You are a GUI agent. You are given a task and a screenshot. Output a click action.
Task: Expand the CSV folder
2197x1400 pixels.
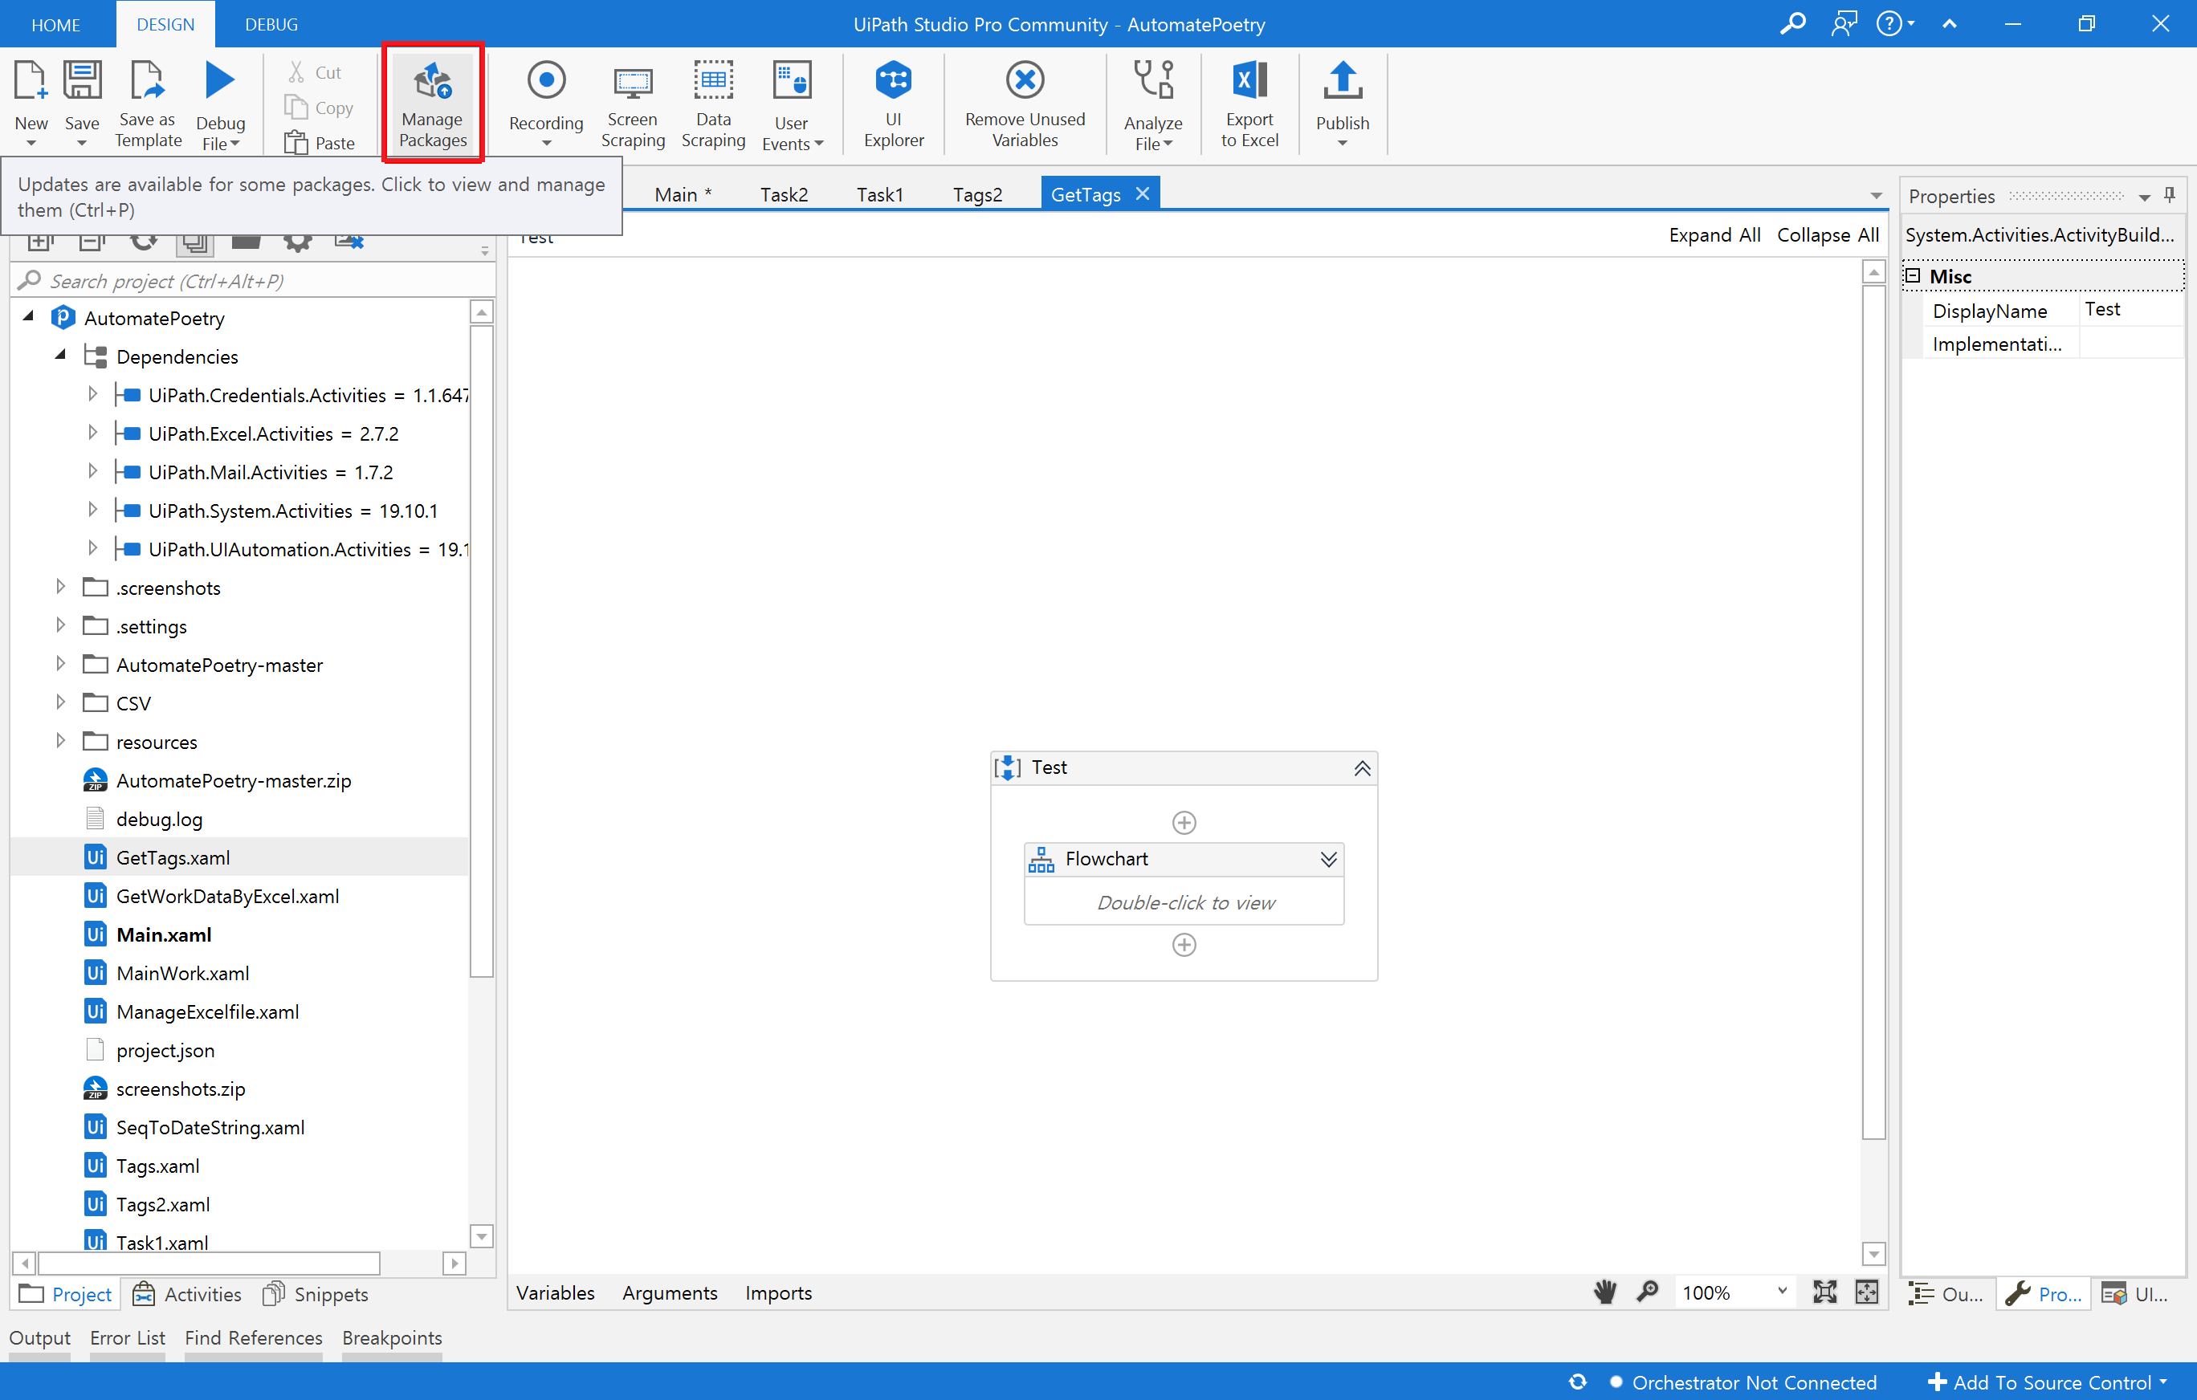[60, 702]
